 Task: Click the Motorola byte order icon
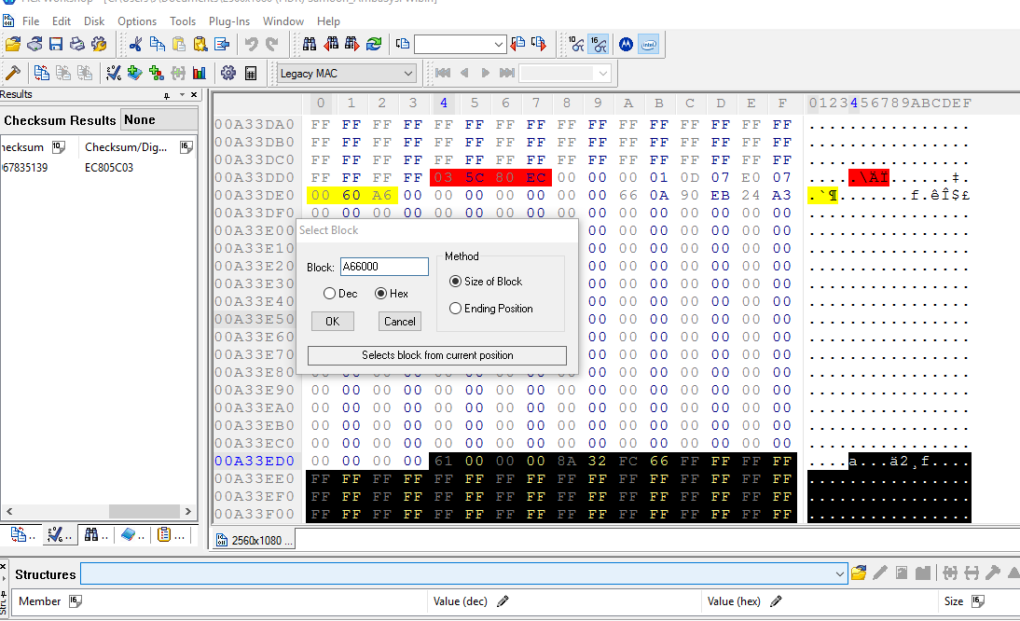[x=626, y=44]
